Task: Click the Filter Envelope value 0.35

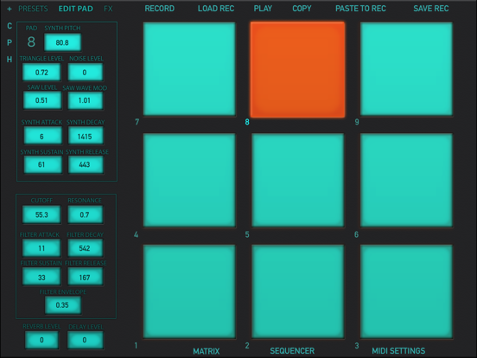Action: (x=63, y=305)
